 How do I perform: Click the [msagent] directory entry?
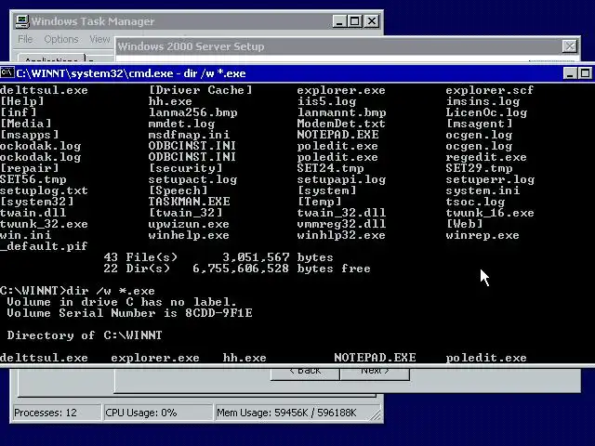coord(479,124)
